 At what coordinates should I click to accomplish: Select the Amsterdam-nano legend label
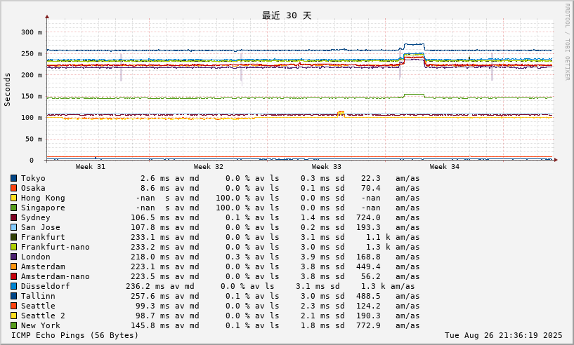pyautogui.click(x=56, y=277)
